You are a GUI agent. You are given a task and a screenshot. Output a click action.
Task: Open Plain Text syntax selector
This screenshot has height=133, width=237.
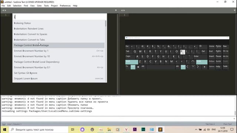point(227,124)
